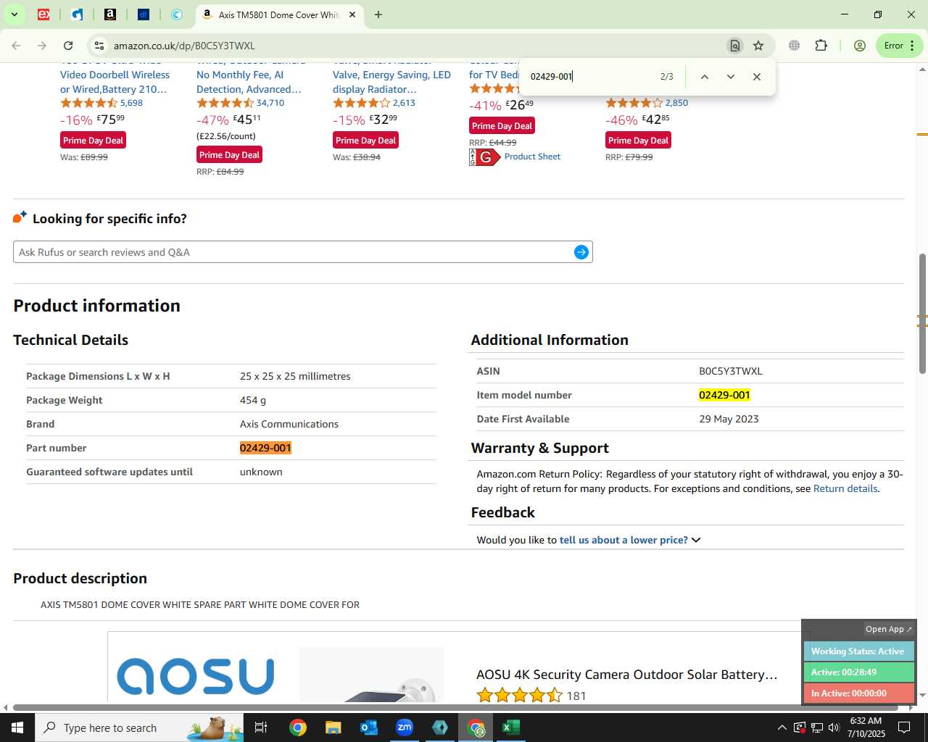Click the find bar text field with 02429-001

tap(587, 76)
